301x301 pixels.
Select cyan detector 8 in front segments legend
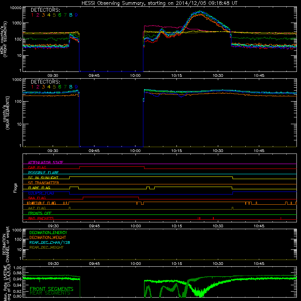(71, 15)
